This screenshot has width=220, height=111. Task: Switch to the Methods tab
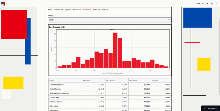(x=105, y=10)
